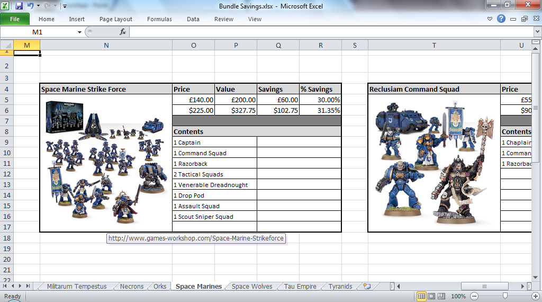Click the '1 Venerable Dreadnought' cell

click(x=215, y=185)
